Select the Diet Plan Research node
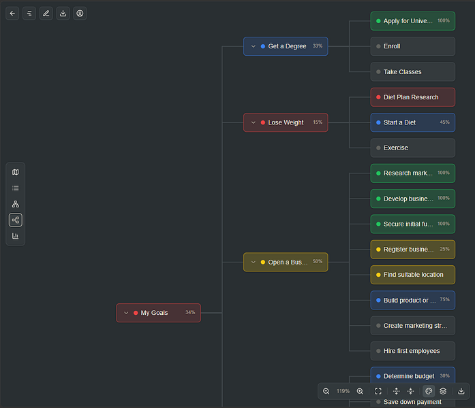The height and width of the screenshot is (408, 475). click(412, 97)
